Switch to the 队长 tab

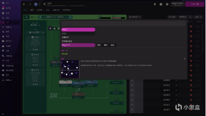(x=48, y=10)
